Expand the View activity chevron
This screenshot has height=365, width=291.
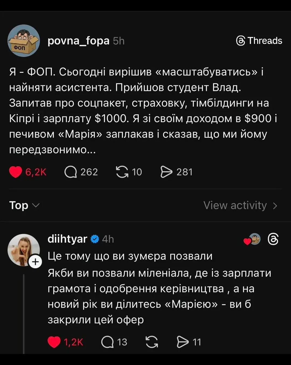point(275,206)
